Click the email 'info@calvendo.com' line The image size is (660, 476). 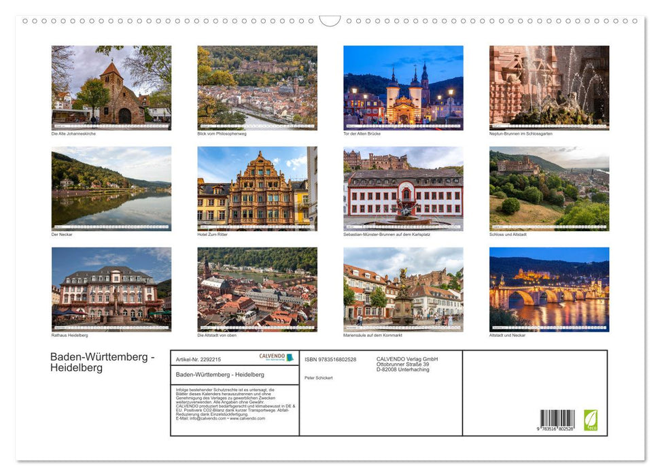click(220, 419)
